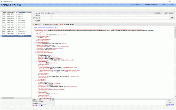Click the xsd schema URL in the XML header

[x=130, y=31]
